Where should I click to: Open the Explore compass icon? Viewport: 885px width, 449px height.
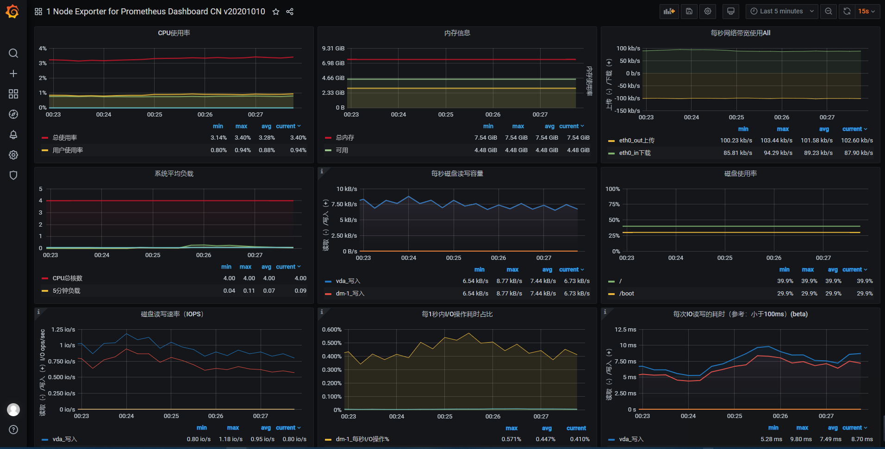click(13, 114)
